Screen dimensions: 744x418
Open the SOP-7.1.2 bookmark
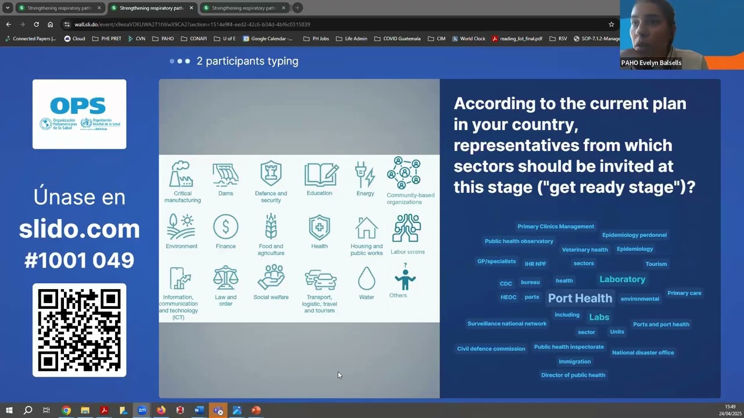597,39
